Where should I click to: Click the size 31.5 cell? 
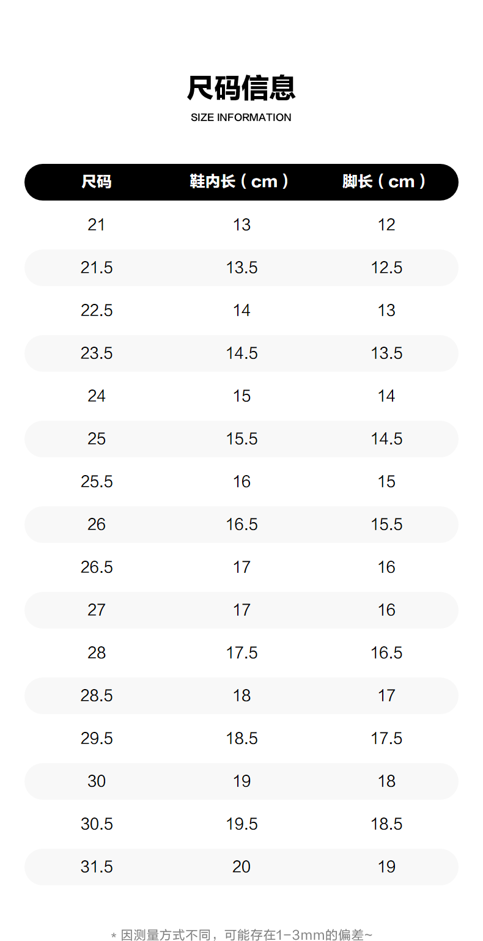(97, 867)
